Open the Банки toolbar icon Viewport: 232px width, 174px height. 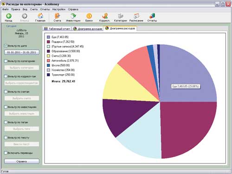(89, 16)
